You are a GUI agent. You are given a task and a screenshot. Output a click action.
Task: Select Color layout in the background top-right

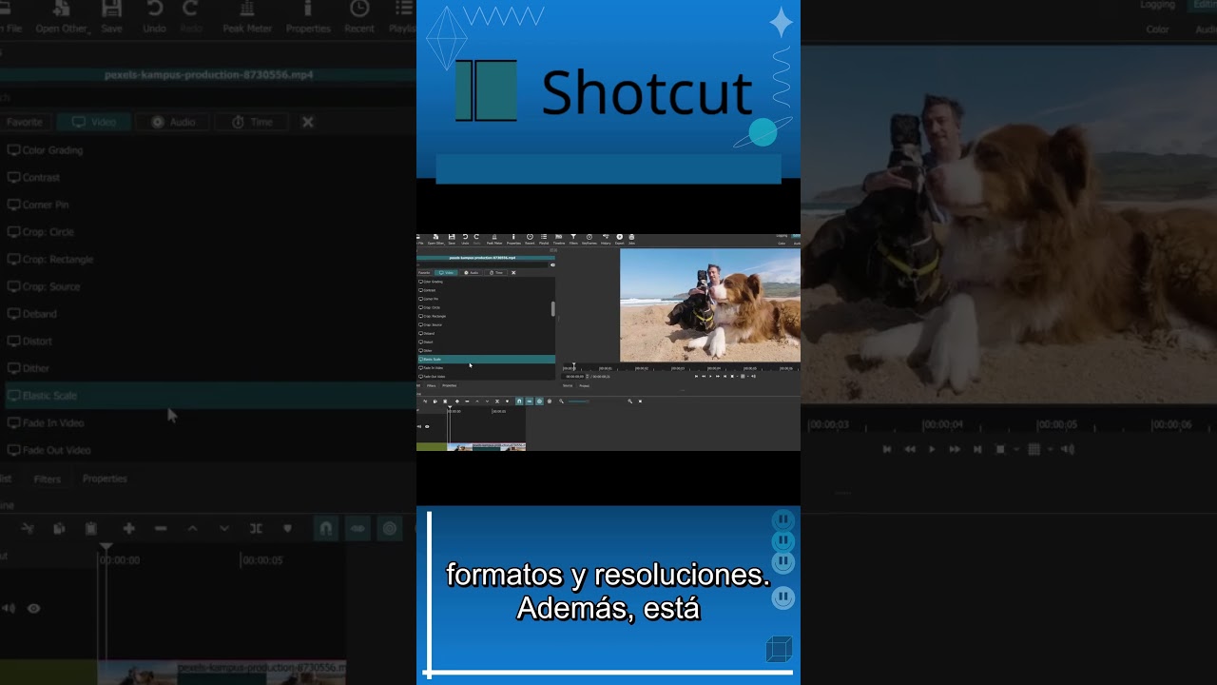pos(1157,29)
